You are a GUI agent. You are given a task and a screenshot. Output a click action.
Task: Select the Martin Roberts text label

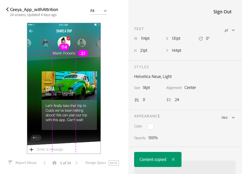point(64,53)
